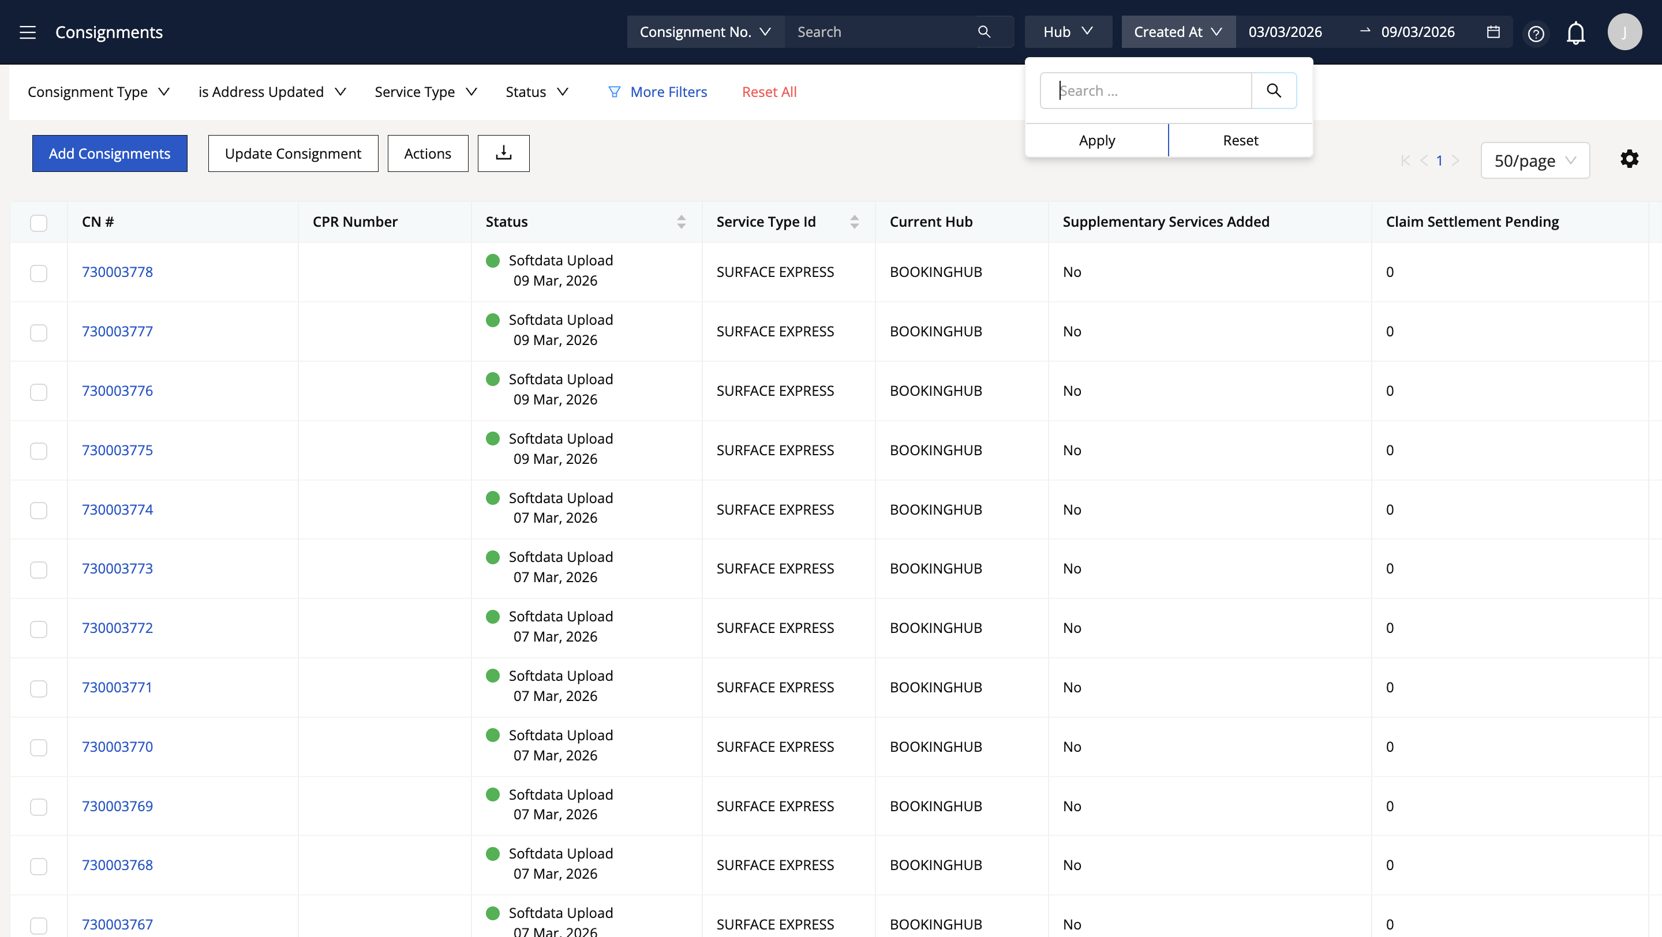
Task: Open the hamburger navigation menu
Action: click(x=28, y=32)
